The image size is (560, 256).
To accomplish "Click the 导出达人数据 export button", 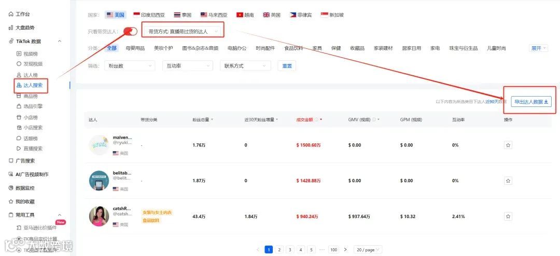I will pos(531,102).
